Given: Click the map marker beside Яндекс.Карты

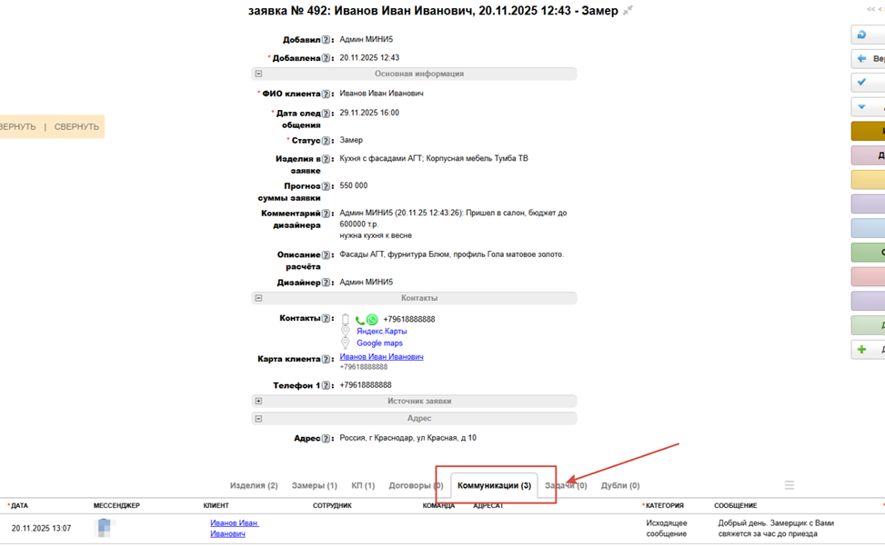Looking at the screenshot, I should 346,332.
